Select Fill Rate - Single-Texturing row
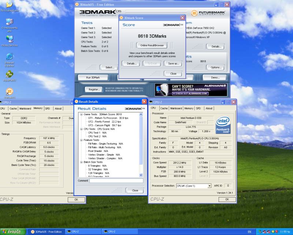Viewport: 293px width, 235px height. click(105, 144)
